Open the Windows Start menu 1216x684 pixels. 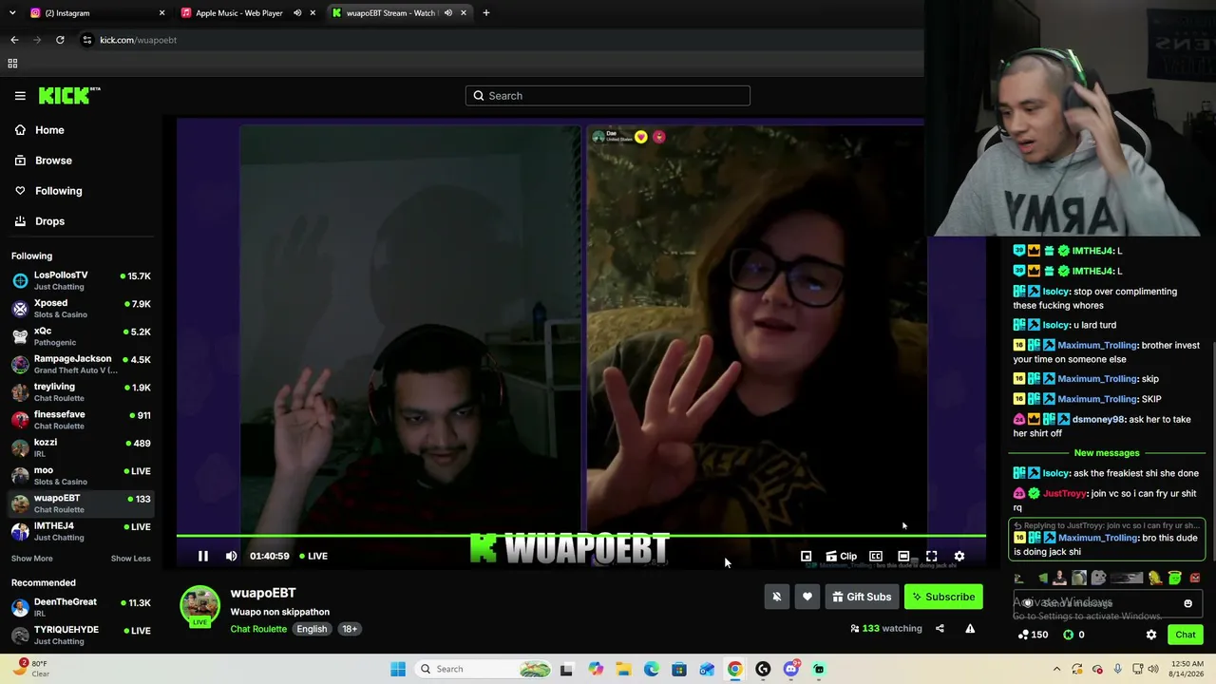coord(398,669)
